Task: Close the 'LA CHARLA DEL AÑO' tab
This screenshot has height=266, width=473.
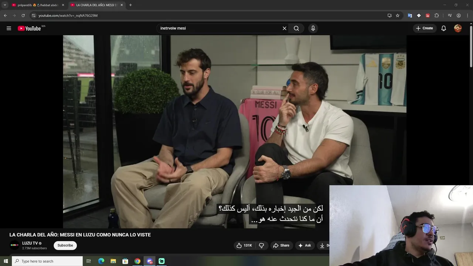Action: (x=122, y=5)
